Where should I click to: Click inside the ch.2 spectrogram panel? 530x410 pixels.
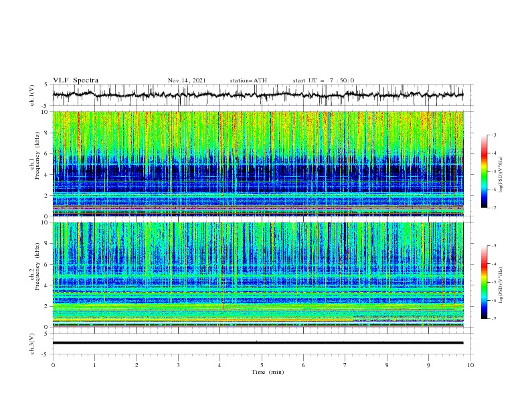pos(258,275)
